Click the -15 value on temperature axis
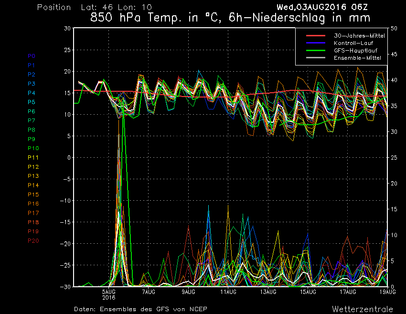Image resolution: width=406 pixels, height=314 pixels. click(65, 222)
